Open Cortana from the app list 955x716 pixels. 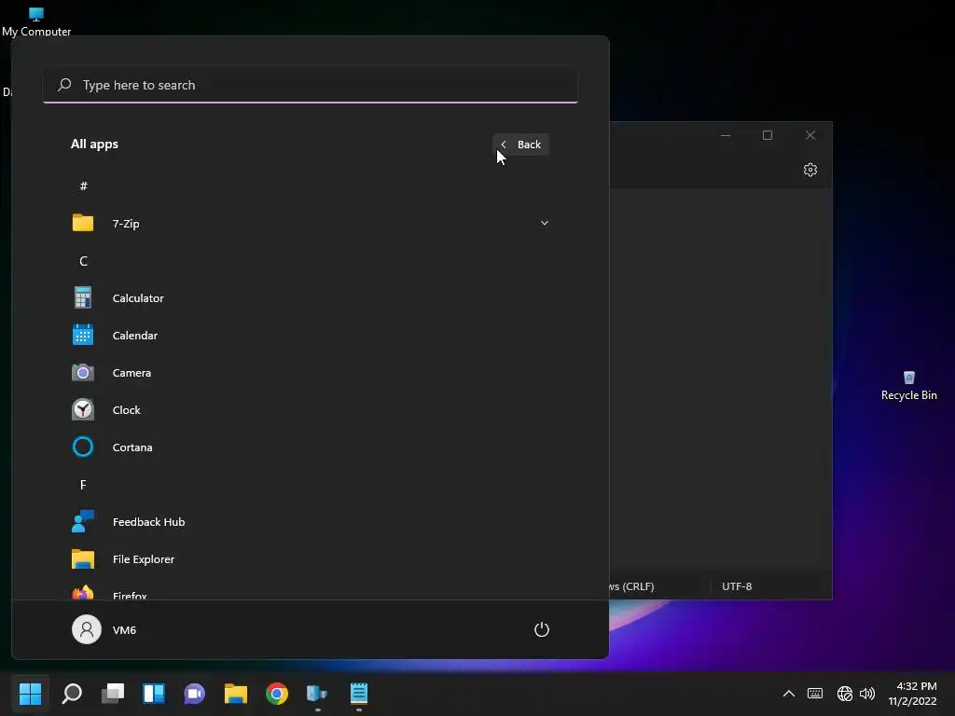(x=311, y=447)
